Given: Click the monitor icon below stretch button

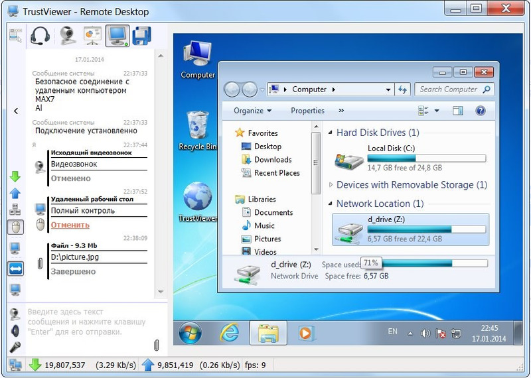Looking at the screenshot, I should pos(15,290).
